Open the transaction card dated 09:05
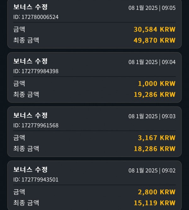The height and width of the screenshot is (210, 189). (94, 24)
